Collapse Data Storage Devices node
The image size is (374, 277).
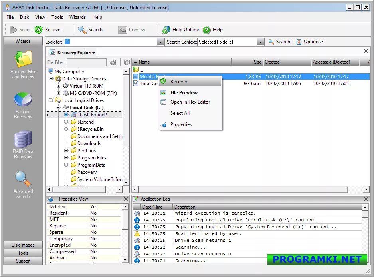point(51,79)
